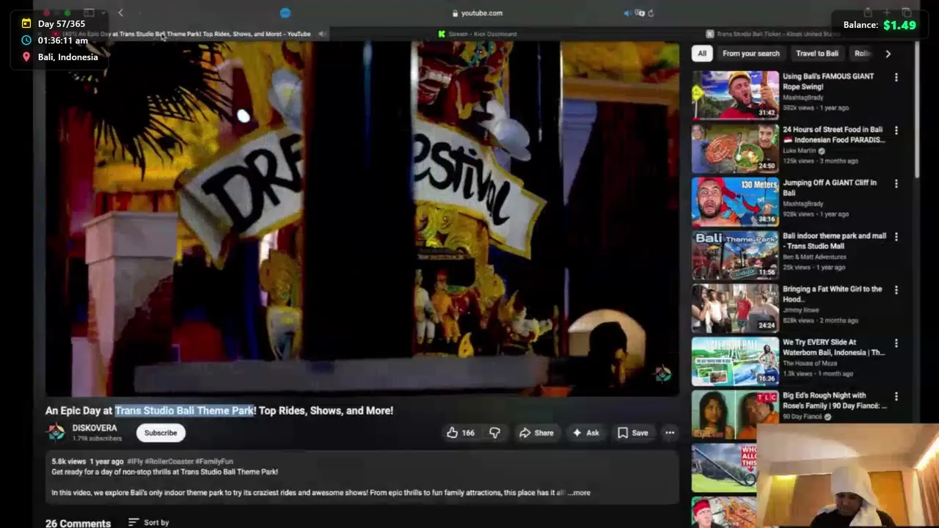The height and width of the screenshot is (528, 939).
Task: Show Safari tab overview
Action: tap(906, 12)
